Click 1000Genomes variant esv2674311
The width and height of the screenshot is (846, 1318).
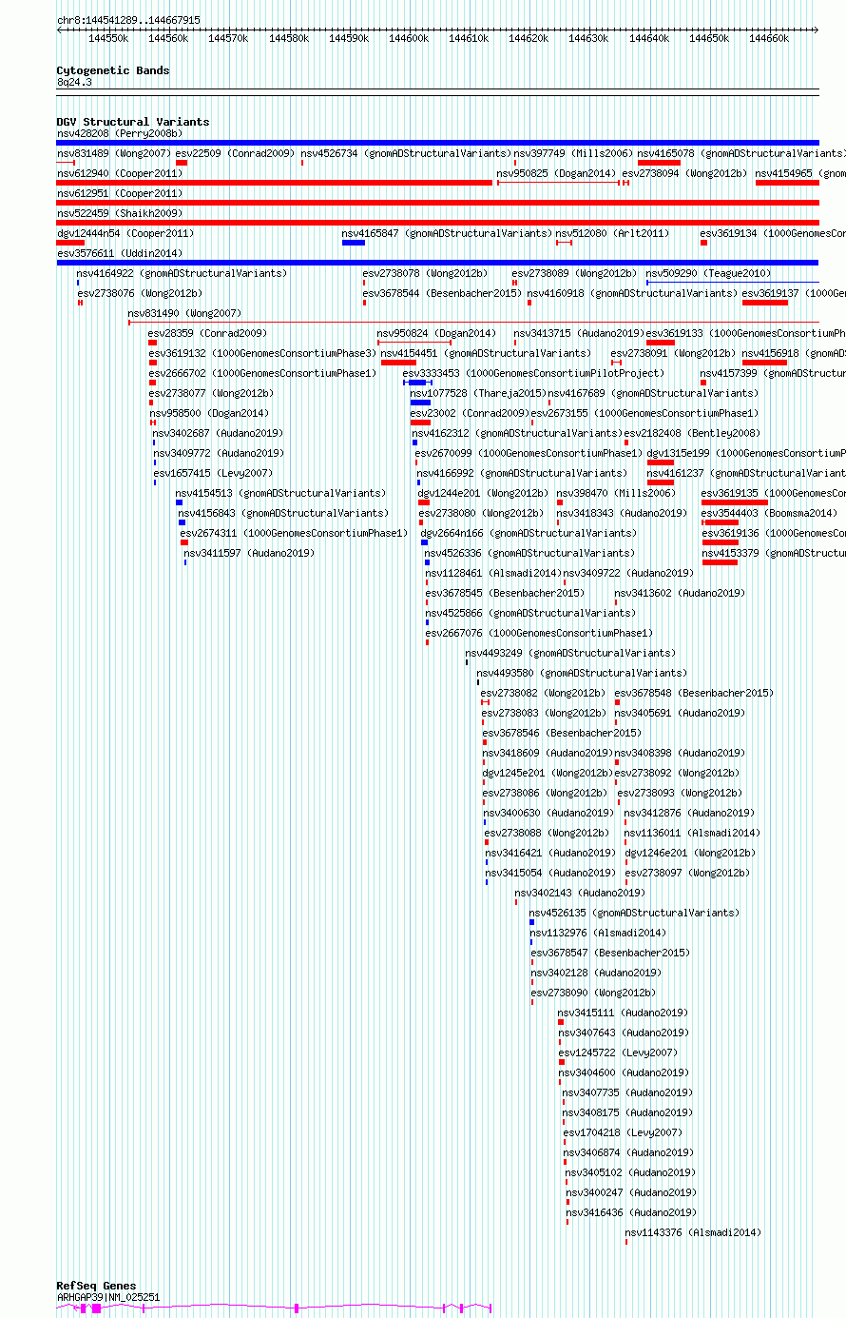(294, 533)
